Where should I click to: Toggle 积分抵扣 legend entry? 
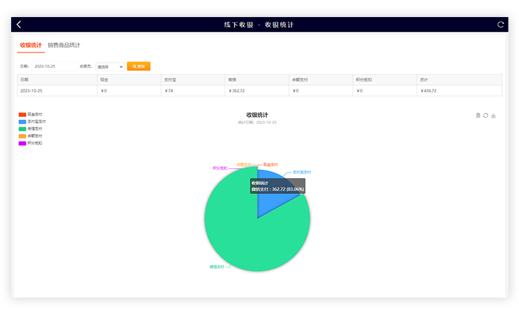click(31, 143)
